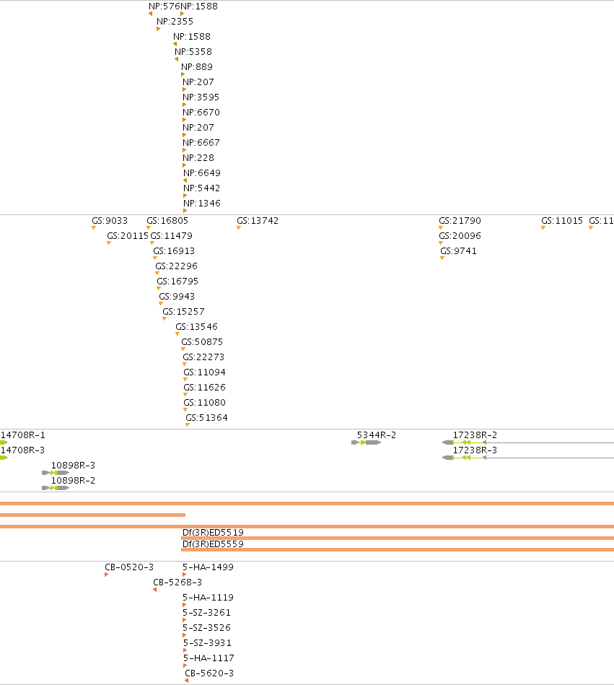The width and height of the screenshot is (614, 685).
Task: Click the GS:15257 feature label
Action: click(183, 312)
